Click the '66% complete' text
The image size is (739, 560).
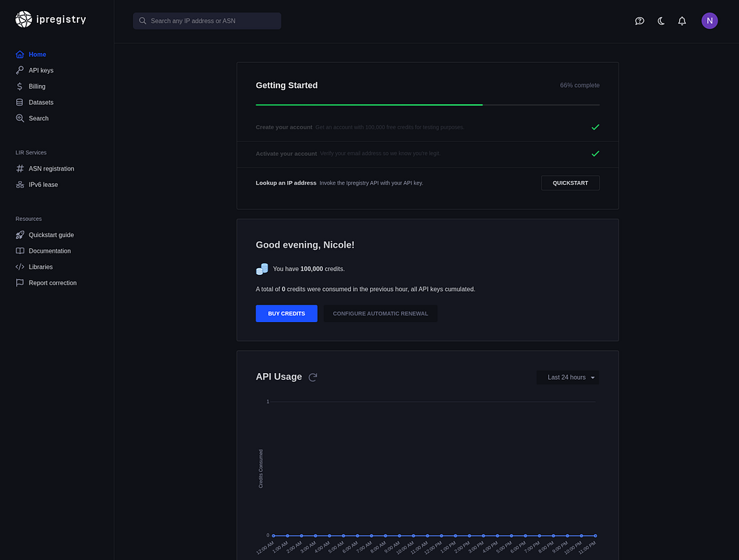coord(579,85)
